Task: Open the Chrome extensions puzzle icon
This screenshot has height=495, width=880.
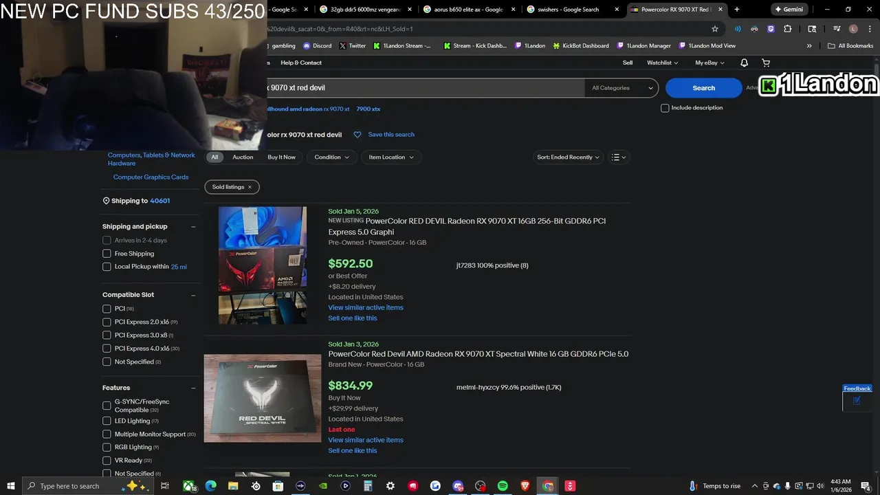Action: 788,29
